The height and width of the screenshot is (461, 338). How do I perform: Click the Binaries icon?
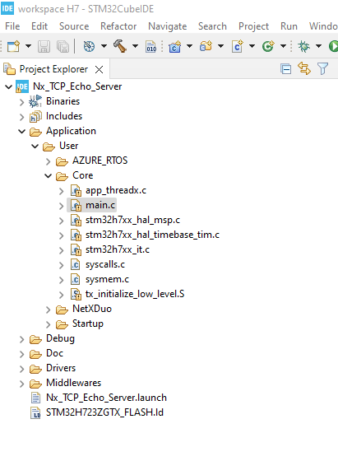(35, 101)
